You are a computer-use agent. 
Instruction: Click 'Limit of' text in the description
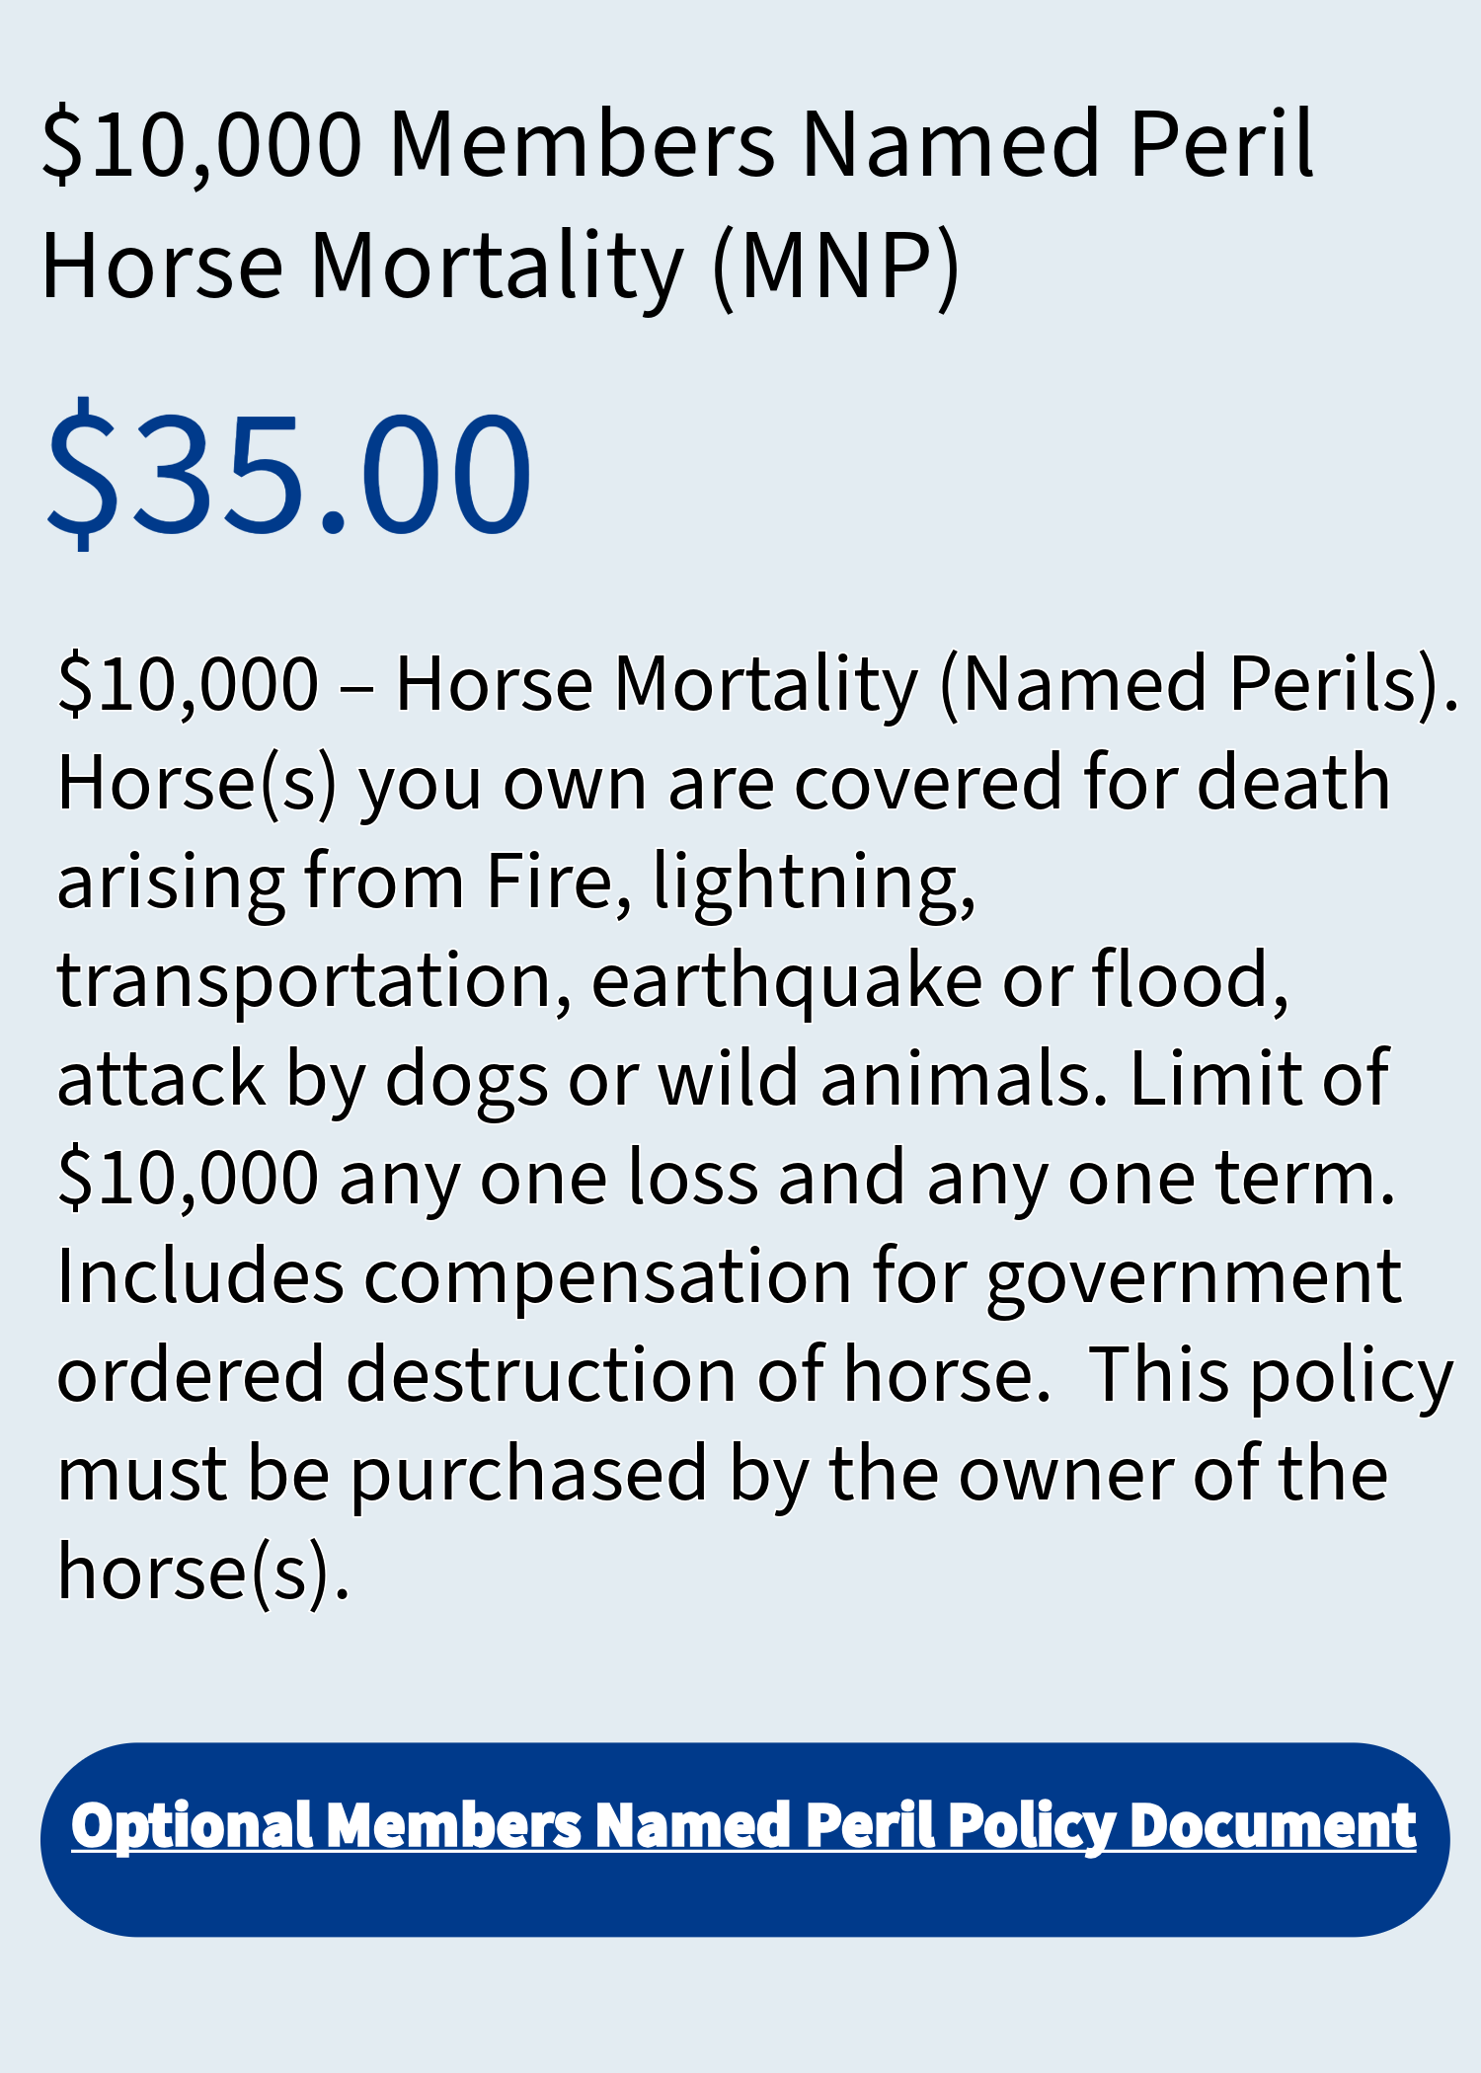pos(1259,1079)
